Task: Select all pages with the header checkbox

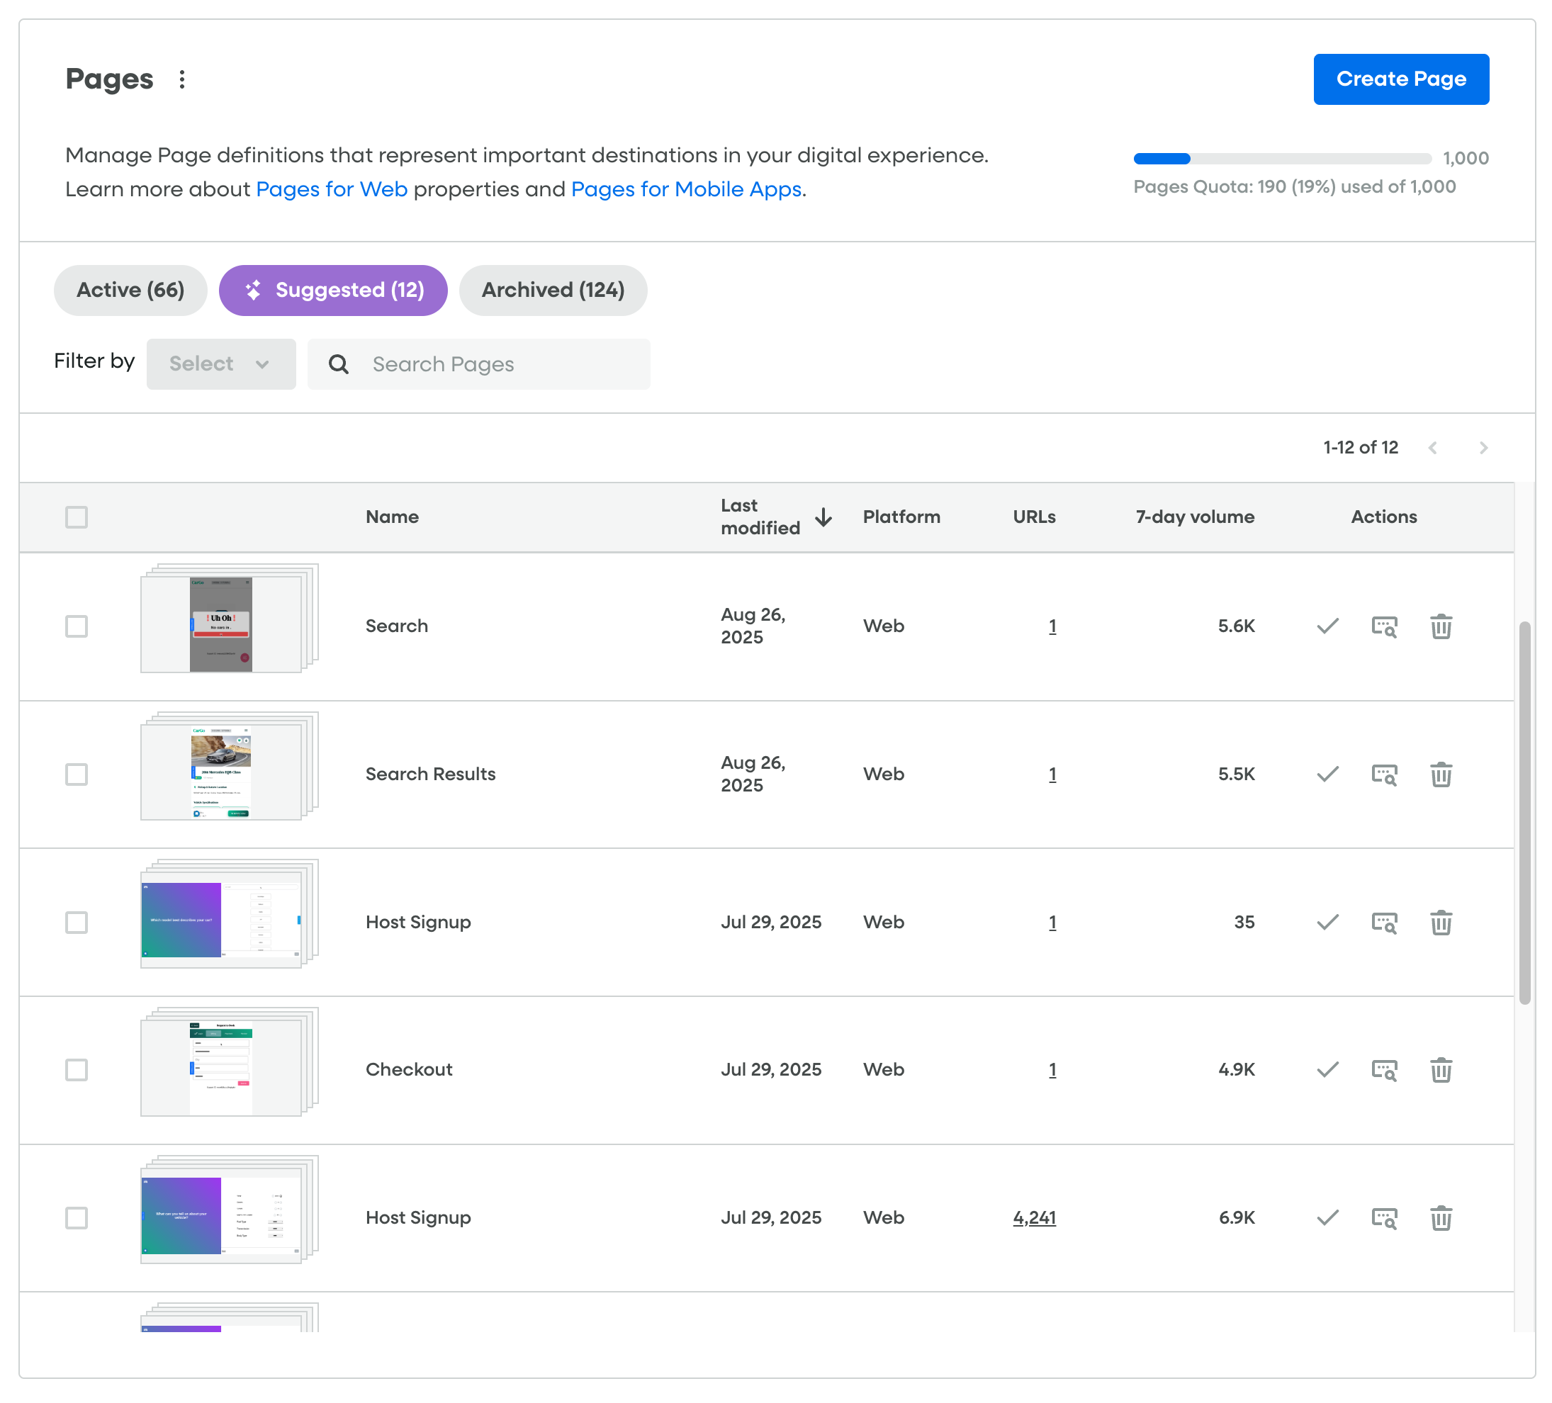Action: click(x=75, y=517)
